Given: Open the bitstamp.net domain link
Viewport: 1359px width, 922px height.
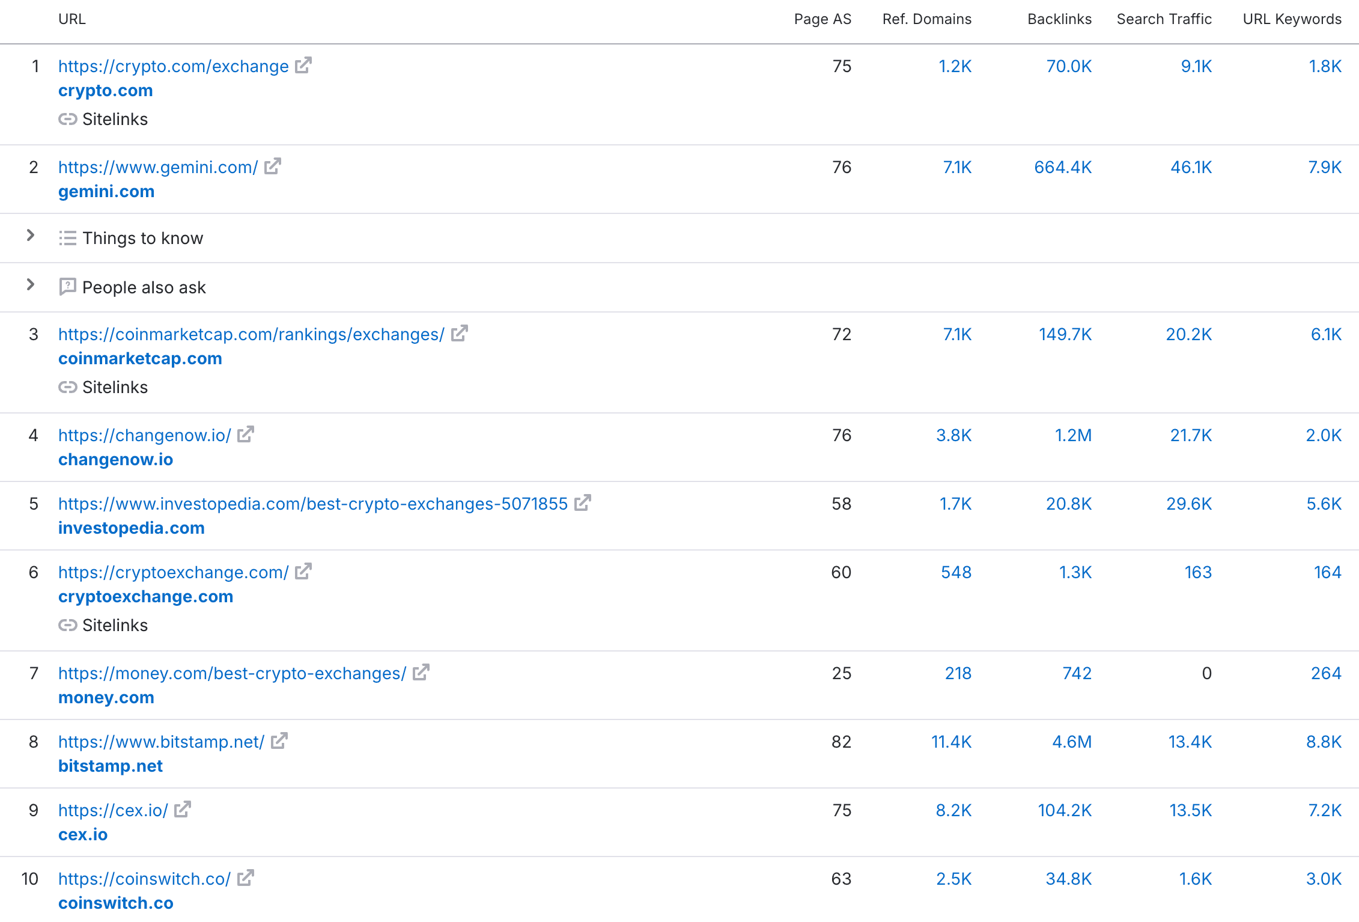Looking at the screenshot, I should (111, 766).
